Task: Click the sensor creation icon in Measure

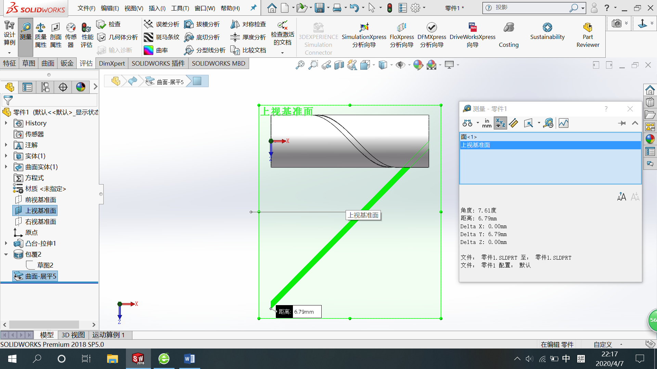Action: [x=548, y=123]
